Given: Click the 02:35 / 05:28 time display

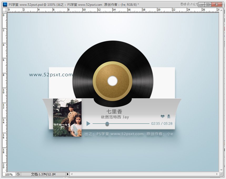Looking at the screenshot, I should 162,124.
